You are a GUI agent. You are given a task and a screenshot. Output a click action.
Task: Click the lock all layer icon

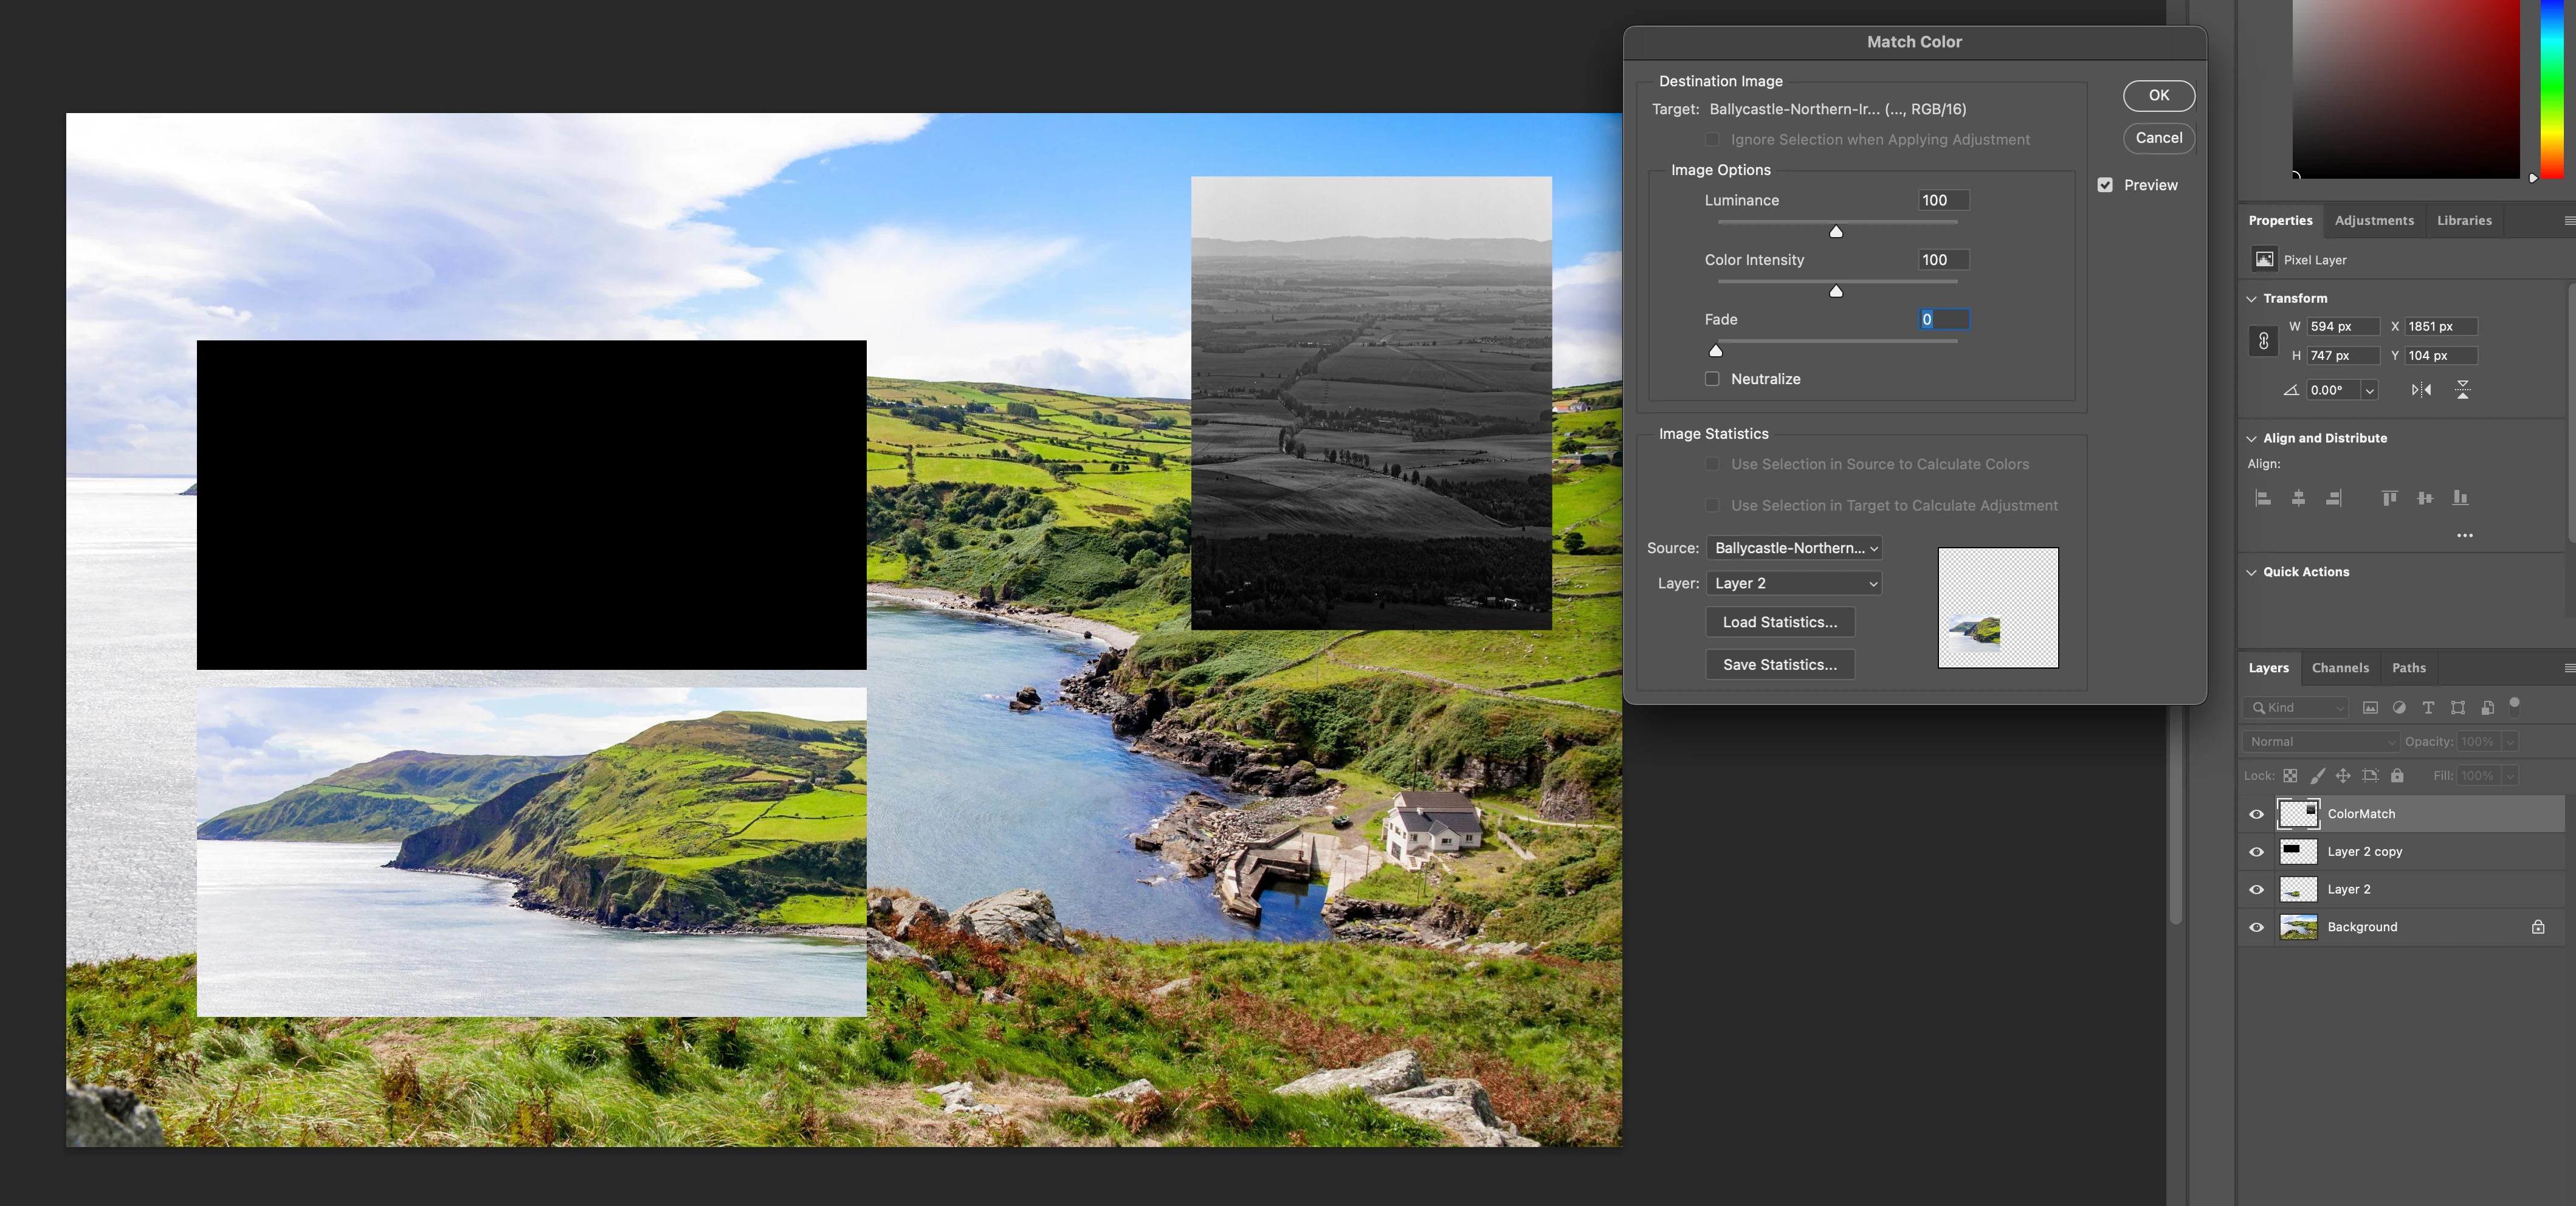2397,776
